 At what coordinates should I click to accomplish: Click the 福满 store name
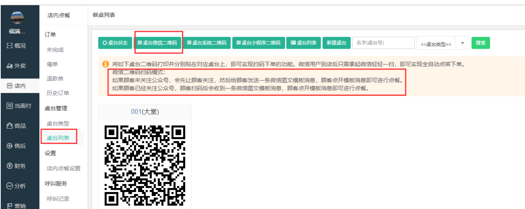(17, 31)
